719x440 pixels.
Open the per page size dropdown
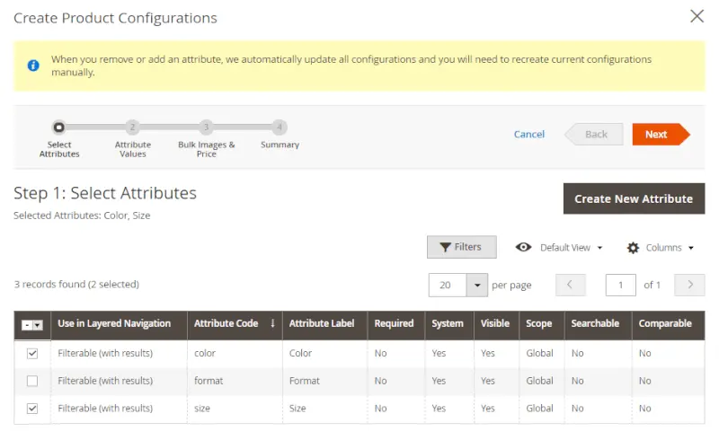pos(477,285)
